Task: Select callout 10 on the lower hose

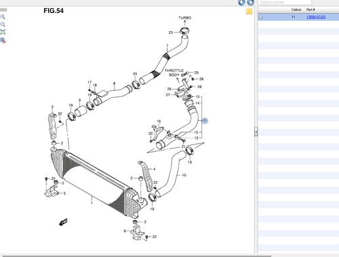Action: [x=184, y=175]
